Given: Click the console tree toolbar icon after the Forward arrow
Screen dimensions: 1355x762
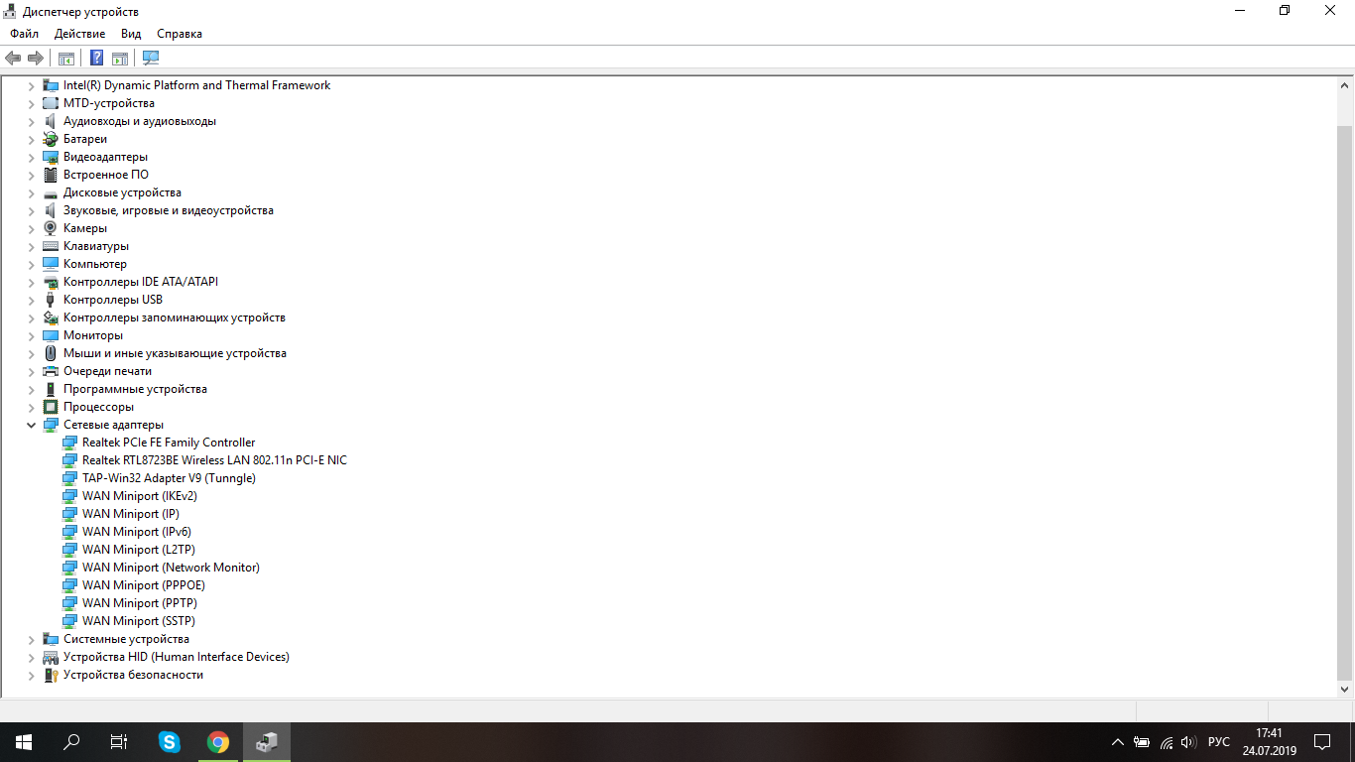Looking at the screenshot, I should tap(66, 59).
